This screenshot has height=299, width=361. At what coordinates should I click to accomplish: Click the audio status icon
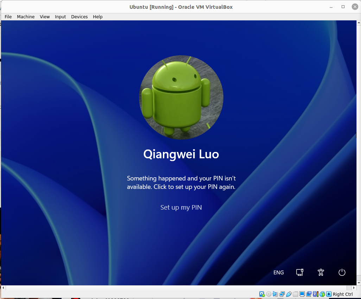(275, 294)
